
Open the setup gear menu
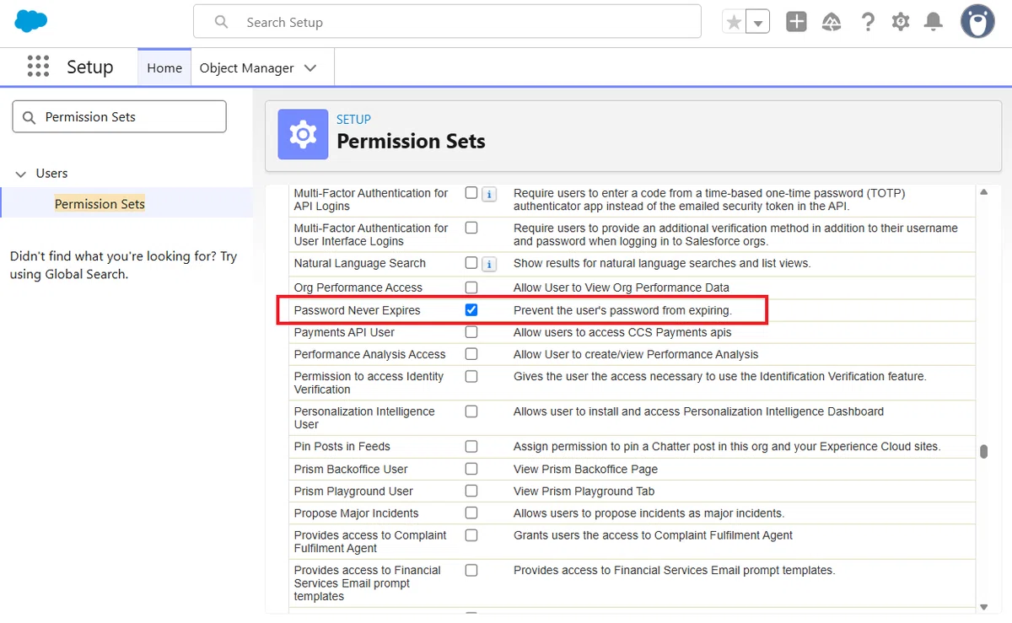click(x=901, y=23)
